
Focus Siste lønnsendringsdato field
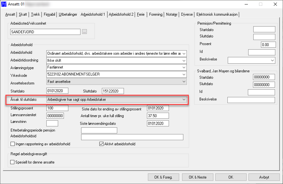pos(158,124)
